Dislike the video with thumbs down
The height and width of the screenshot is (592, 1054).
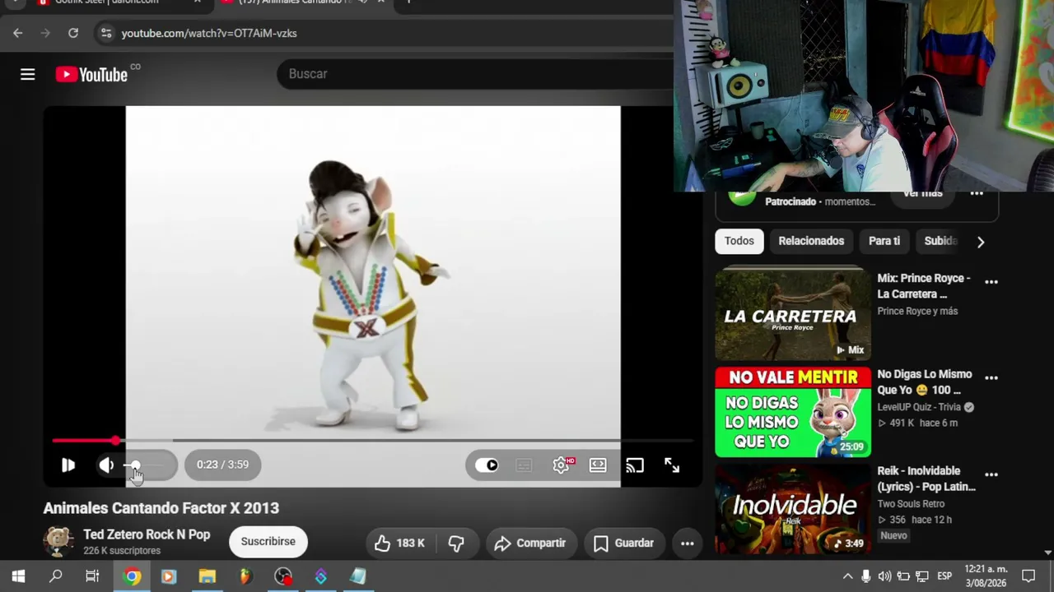[456, 543]
